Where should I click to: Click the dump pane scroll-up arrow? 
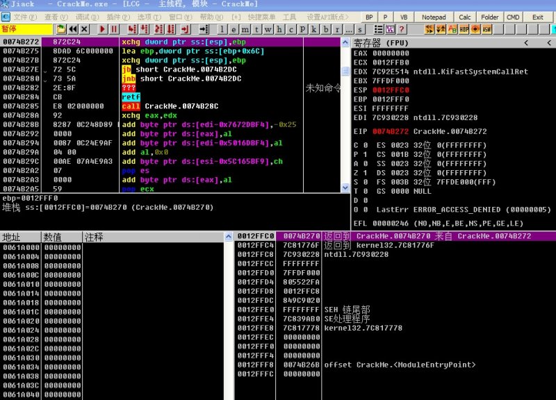coord(229,237)
